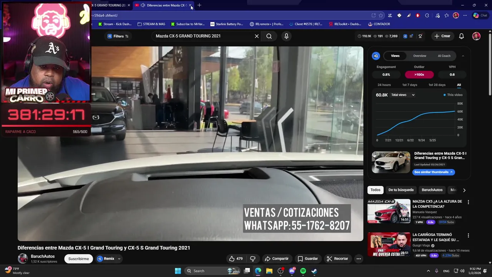Open MAZDA CX5 video thumbnail
Viewport: 492px width, 277px height.
389,211
